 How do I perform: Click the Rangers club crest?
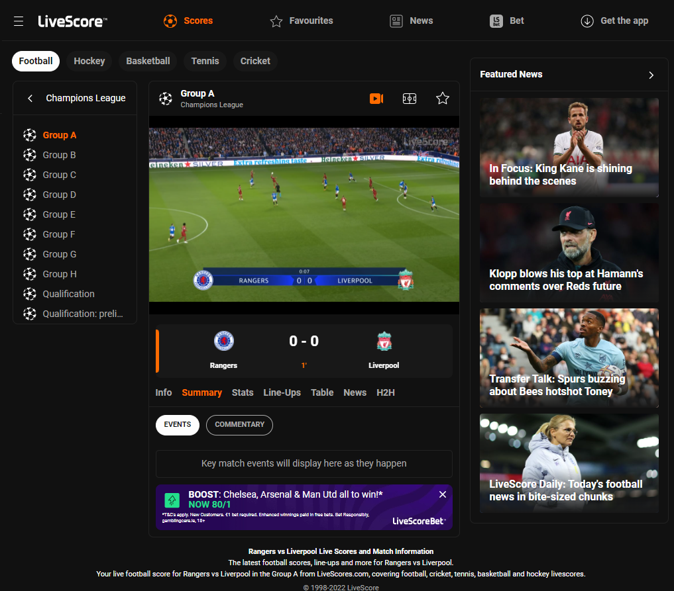pos(223,341)
